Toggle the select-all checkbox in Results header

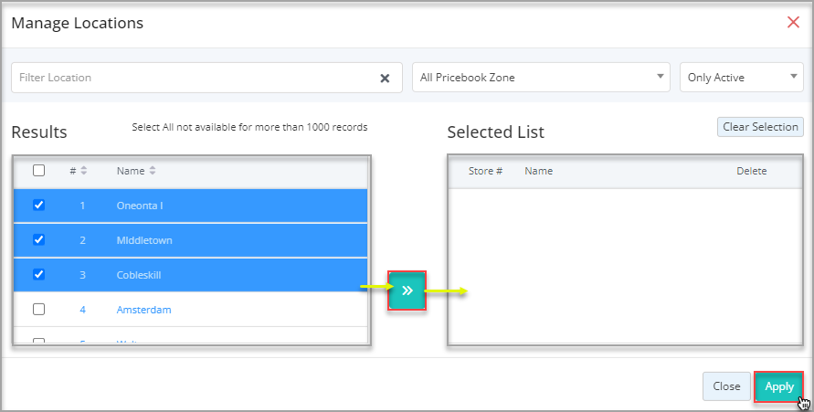click(x=38, y=170)
